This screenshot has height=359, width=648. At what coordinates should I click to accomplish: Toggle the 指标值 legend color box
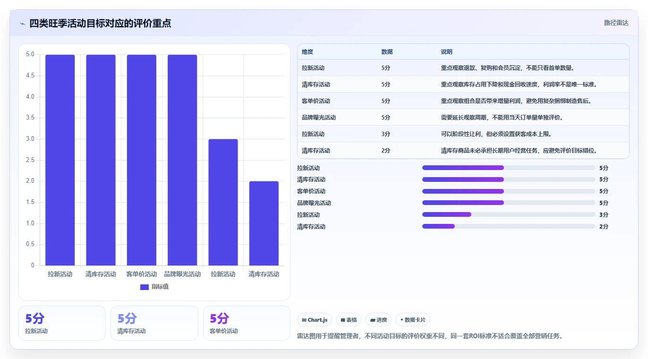coord(145,287)
